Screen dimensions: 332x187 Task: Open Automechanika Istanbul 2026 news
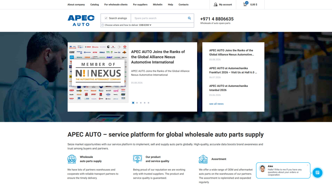(229, 88)
